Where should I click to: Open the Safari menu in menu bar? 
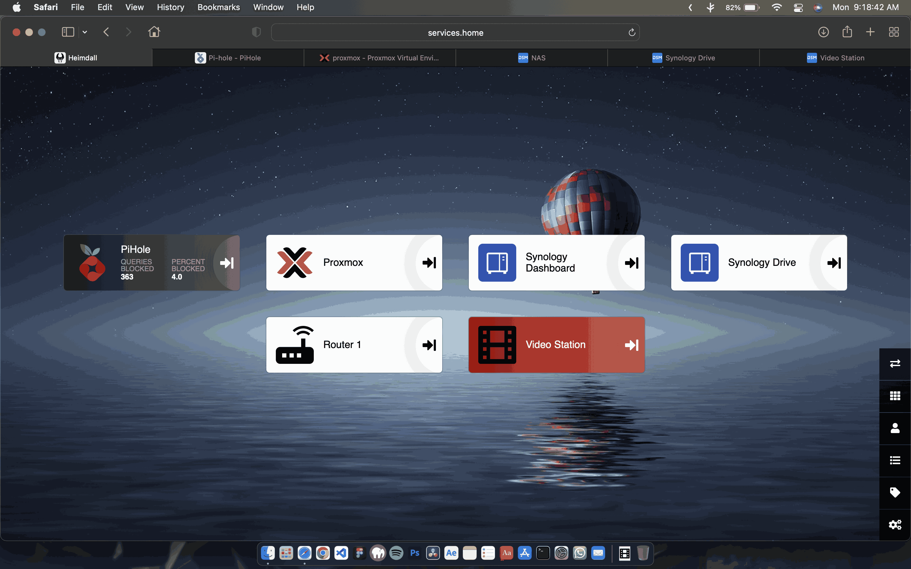[46, 7]
